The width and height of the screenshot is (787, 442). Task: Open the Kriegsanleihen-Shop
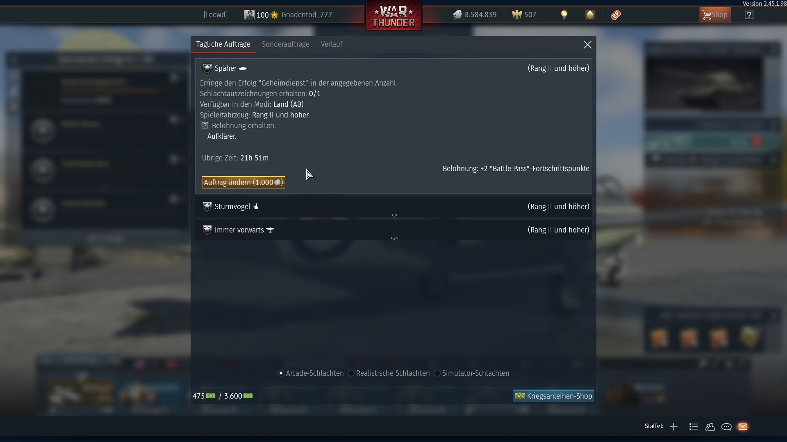point(553,396)
